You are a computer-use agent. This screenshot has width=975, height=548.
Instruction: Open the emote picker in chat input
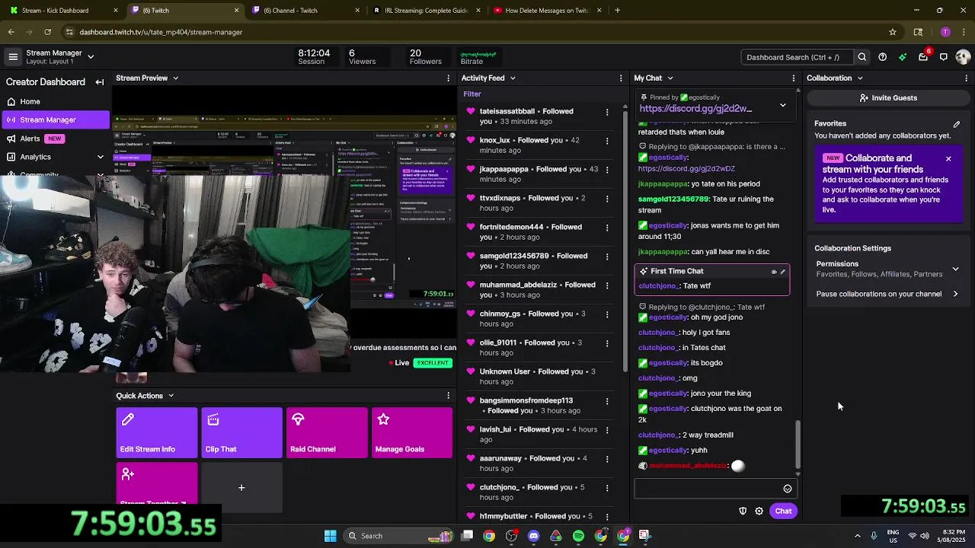coord(788,489)
